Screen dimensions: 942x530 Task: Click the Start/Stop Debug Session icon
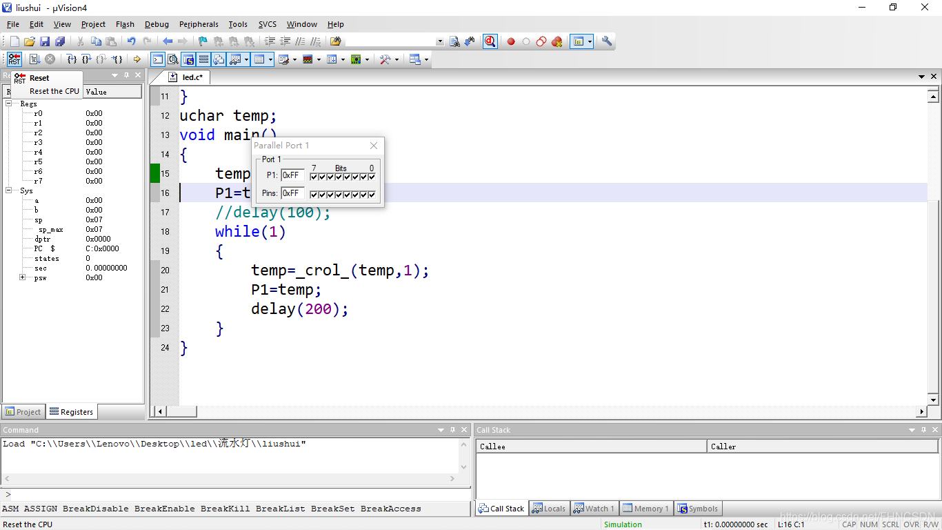click(490, 41)
